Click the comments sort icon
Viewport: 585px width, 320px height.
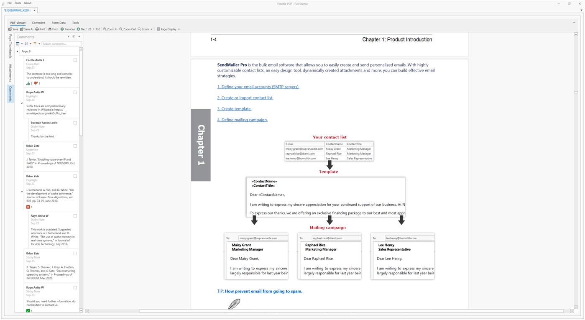[26, 44]
